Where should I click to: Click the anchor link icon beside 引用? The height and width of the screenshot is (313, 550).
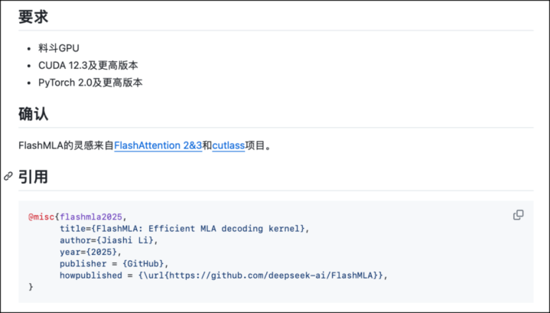pyautogui.click(x=8, y=176)
